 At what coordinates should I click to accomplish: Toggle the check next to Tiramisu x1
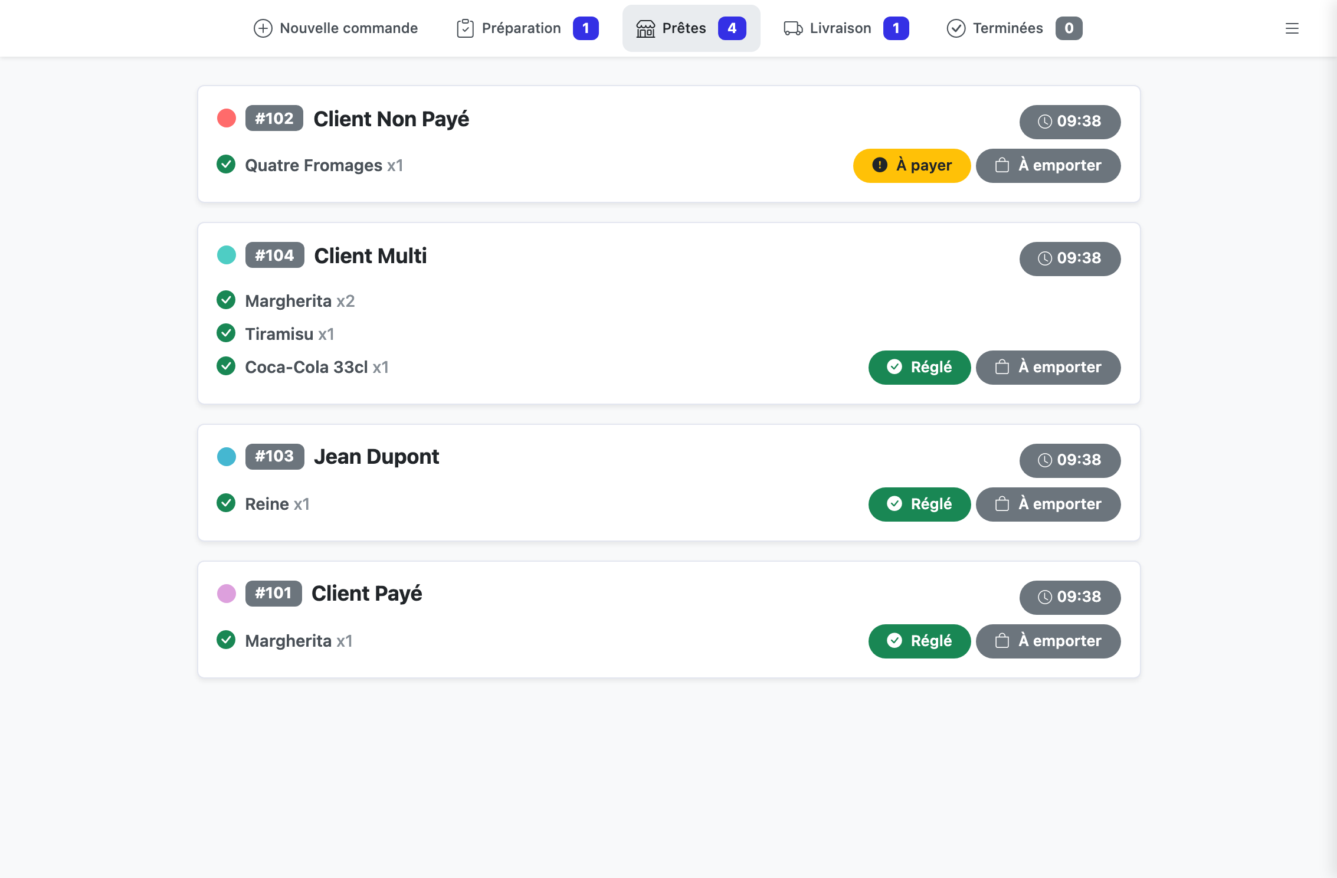(x=226, y=333)
